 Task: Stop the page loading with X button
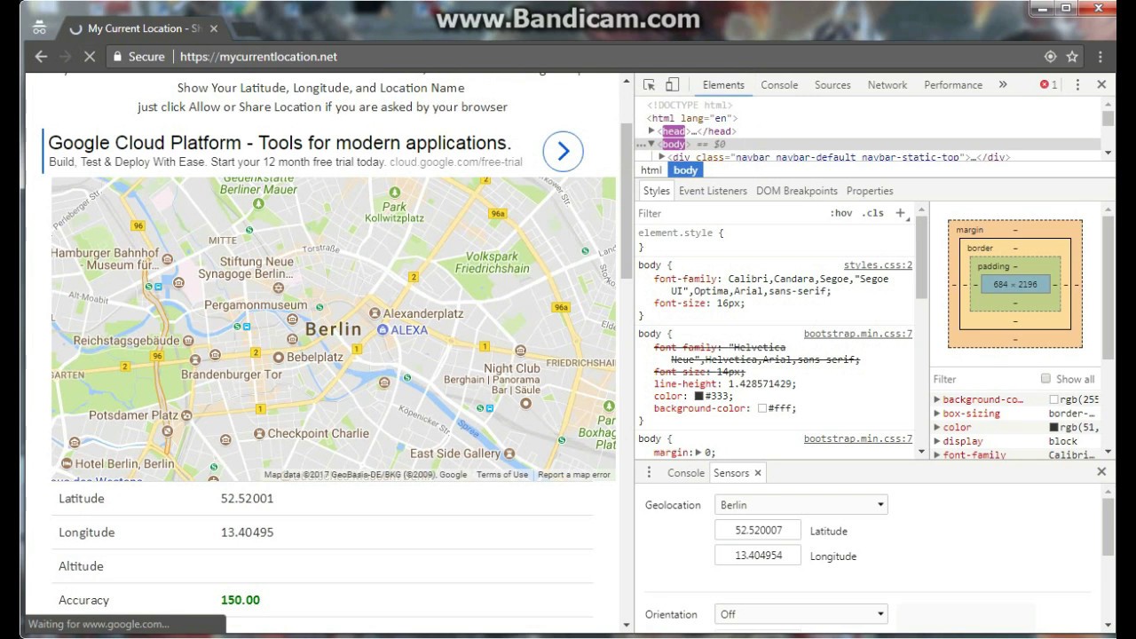point(89,56)
